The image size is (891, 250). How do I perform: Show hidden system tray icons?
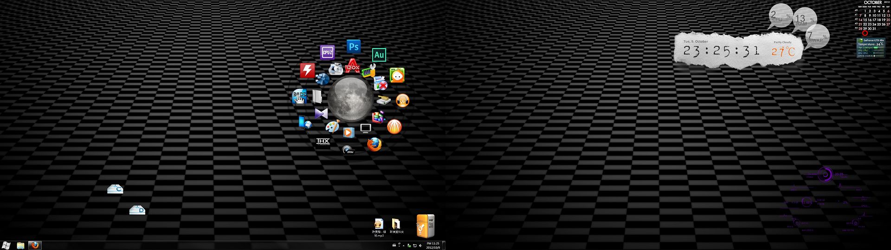[403, 245]
